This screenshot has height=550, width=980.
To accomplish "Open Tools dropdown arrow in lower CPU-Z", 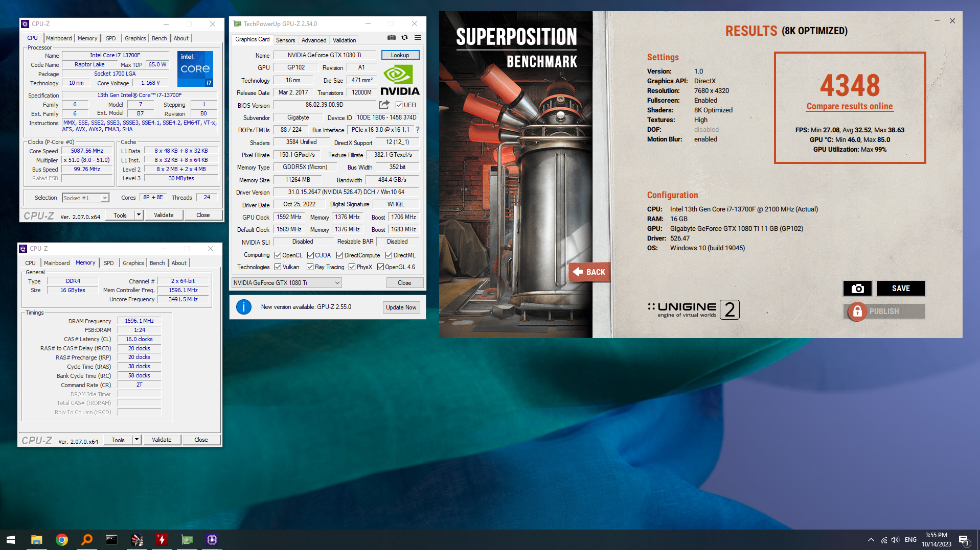I will (136, 440).
